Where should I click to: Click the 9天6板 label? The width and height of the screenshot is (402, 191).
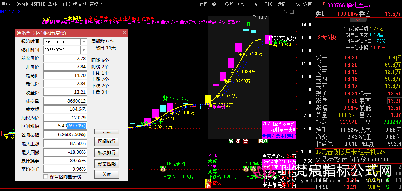[x=327, y=38]
